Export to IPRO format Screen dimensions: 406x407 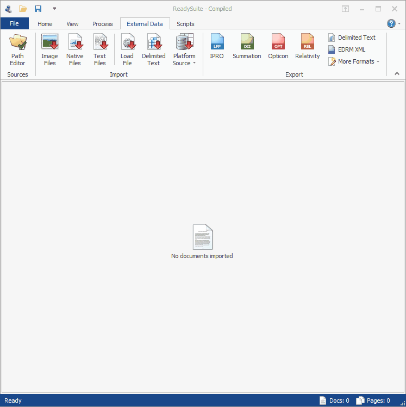[217, 47]
